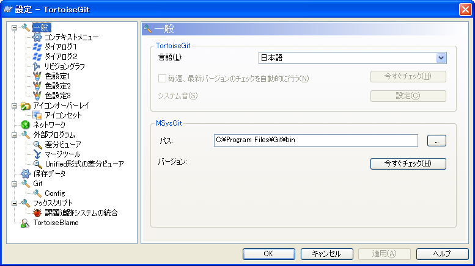Image resolution: width=475 pixels, height=266 pixels.
Task: Click the キャンセル button
Action: [326, 254]
